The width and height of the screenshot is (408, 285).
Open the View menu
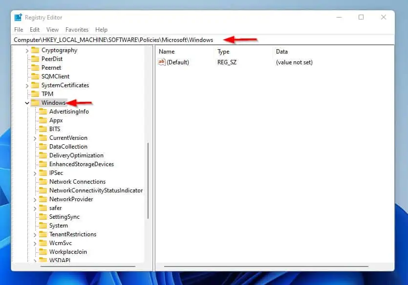click(x=52, y=30)
